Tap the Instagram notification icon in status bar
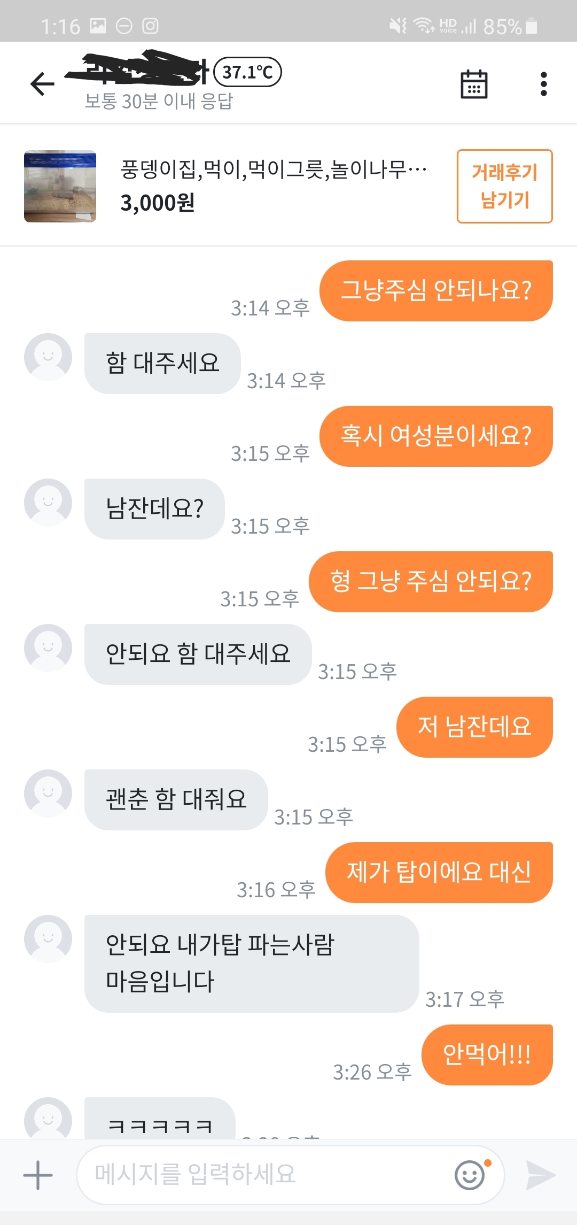The height and width of the screenshot is (1225, 577). (x=151, y=26)
